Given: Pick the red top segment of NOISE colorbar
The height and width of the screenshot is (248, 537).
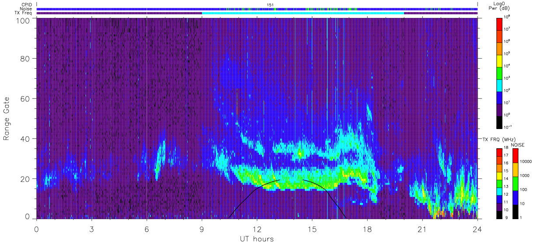Looking at the screenshot, I should [515, 155].
